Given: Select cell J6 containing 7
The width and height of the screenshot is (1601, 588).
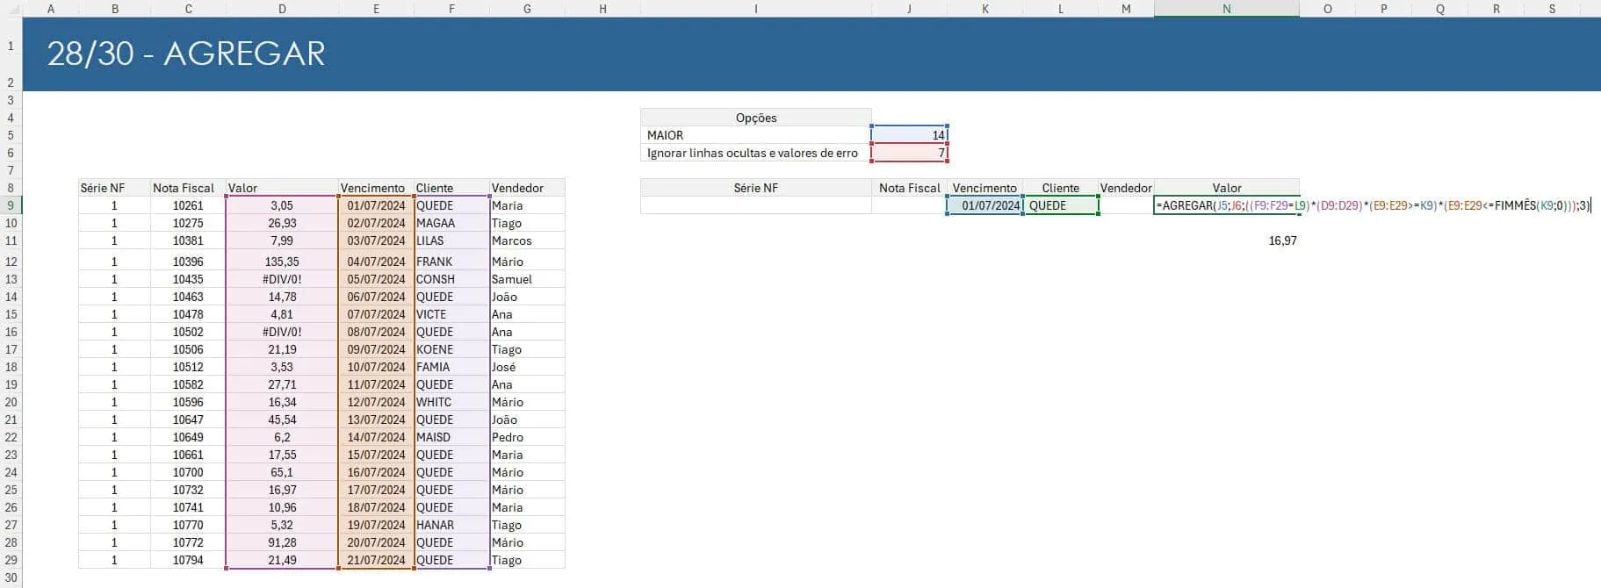Looking at the screenshot, I should click(x=909, y=153).
